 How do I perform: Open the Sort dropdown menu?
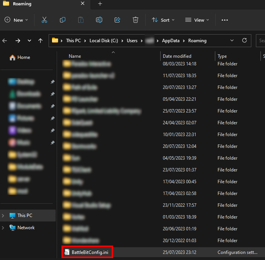pos(163,20)
